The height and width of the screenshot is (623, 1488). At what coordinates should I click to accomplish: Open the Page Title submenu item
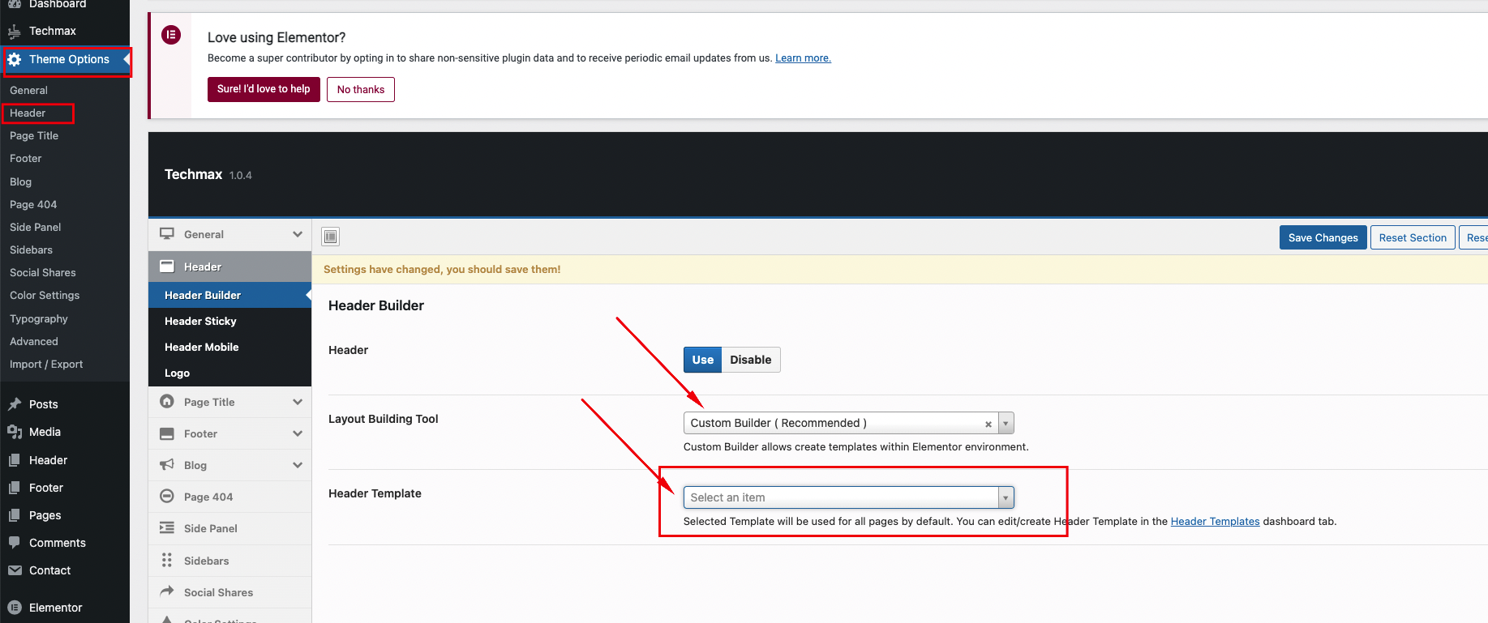[34, 135]
